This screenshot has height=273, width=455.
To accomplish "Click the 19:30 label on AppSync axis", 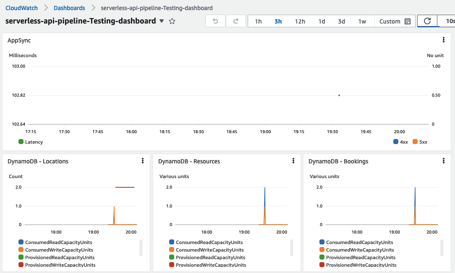I will (332, 131).
